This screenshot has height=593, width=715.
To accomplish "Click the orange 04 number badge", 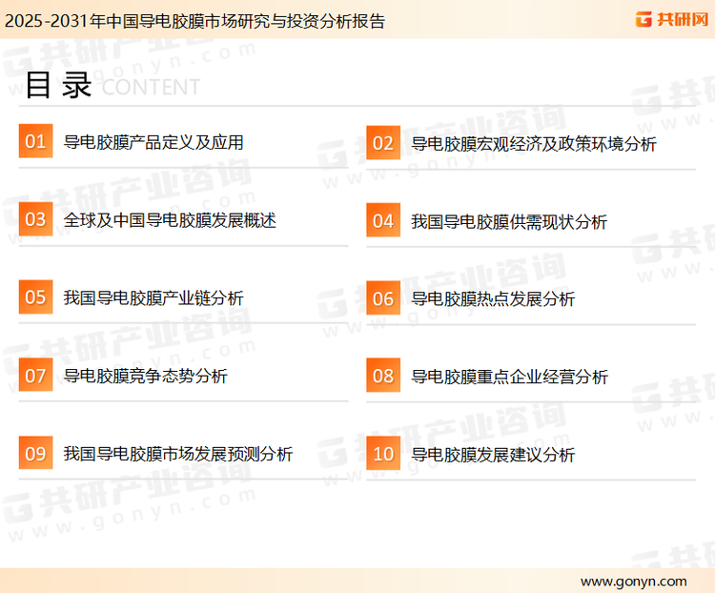I will pyautogui.click(x=383, y=220).
